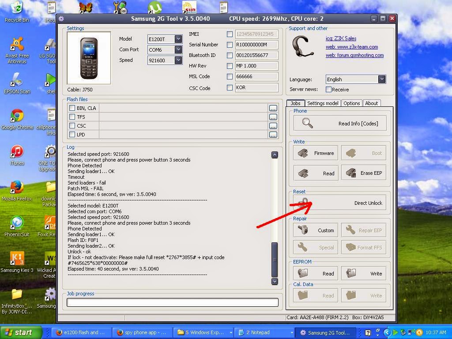
Task: Click the Read button in Write group
Action: pos(316,173)
